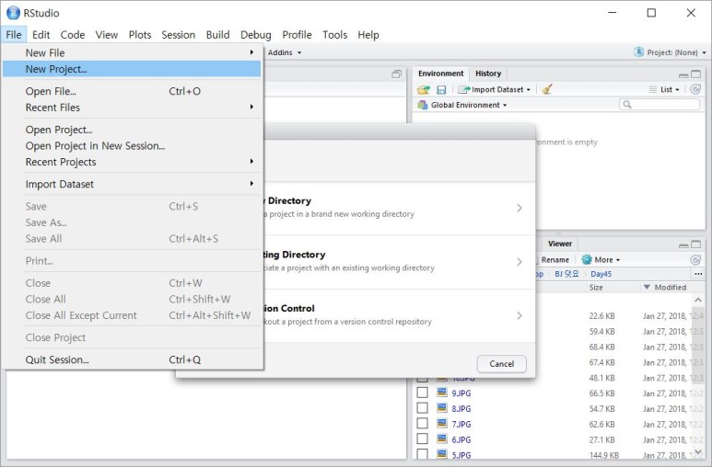Click Files pane scrollbar up arrow
This screenshot has width=712, height=467.
tap(698, 301)
